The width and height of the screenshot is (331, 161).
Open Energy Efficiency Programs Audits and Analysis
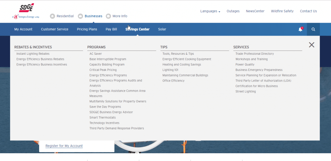pyautogui.click(x=116, y=83)
